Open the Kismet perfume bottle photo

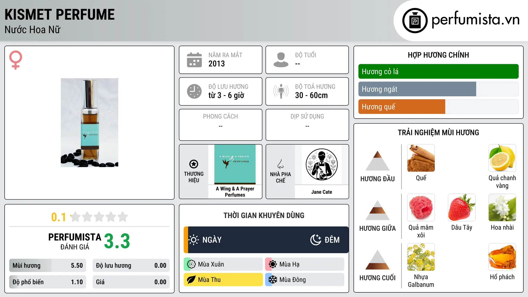pos(89,123)
